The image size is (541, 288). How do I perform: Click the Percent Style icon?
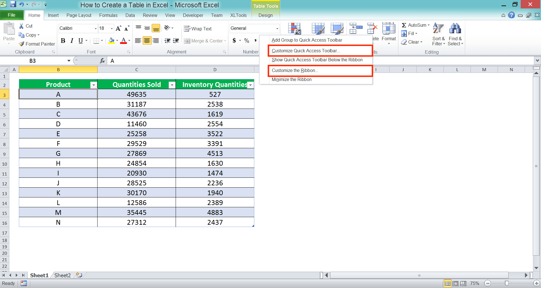247,40
